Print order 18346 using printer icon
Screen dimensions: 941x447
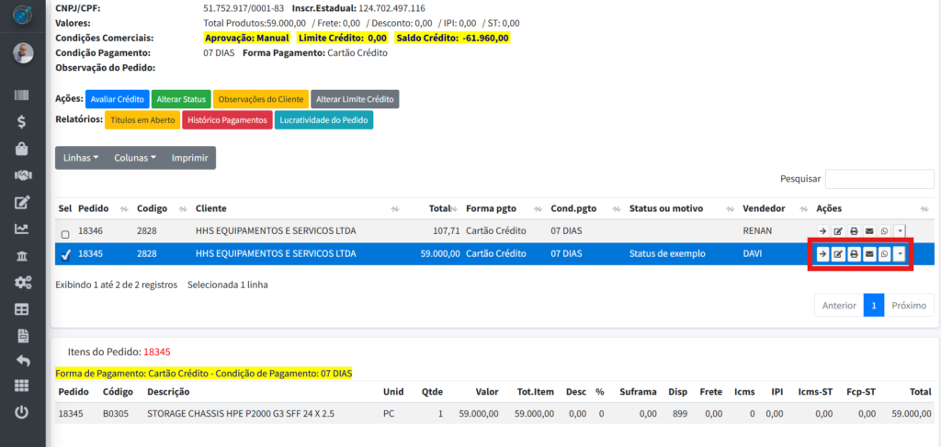[854, 231]
